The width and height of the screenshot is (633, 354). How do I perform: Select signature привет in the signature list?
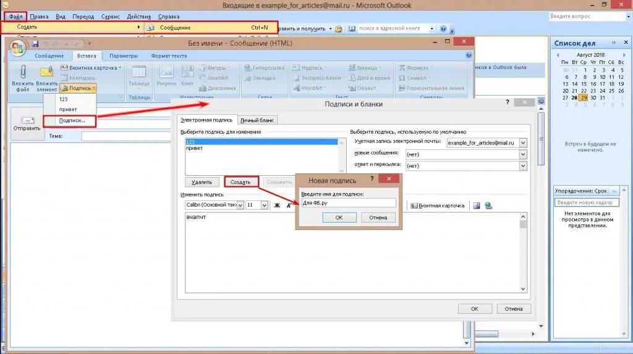pos(261,148)
